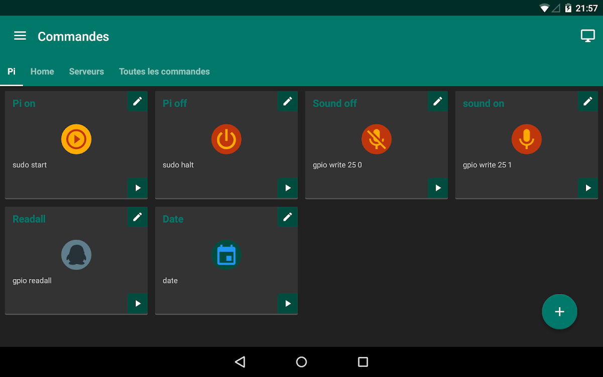Add a new command with plus button

click(x=559, y=312)
